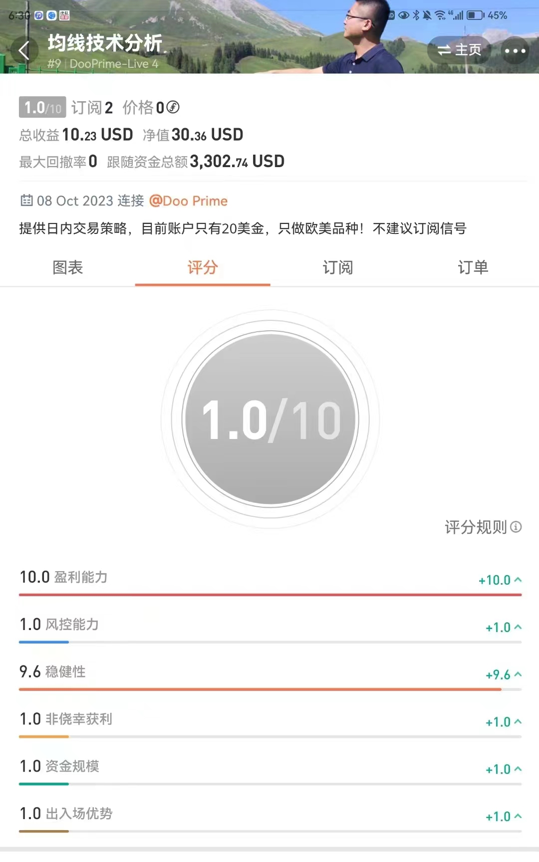Tap the 评分规则 info icon

[x=517, y=527]
